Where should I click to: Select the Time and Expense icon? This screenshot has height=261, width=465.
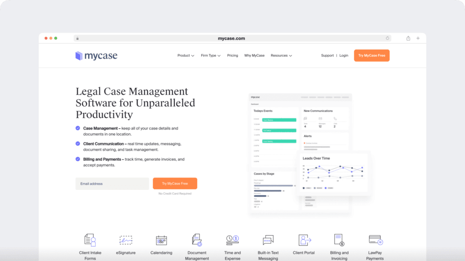click(x=232, y=240)
